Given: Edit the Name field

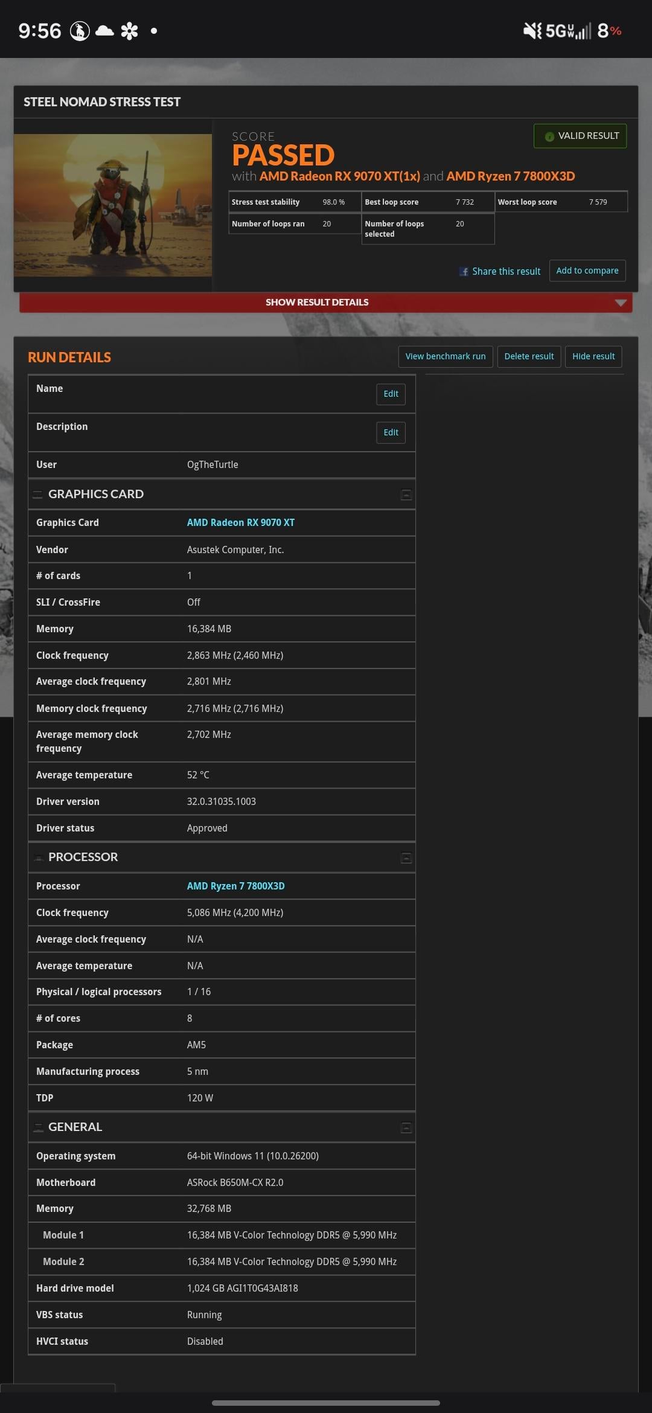Looking at the screenshot, I should pos(391,394).
